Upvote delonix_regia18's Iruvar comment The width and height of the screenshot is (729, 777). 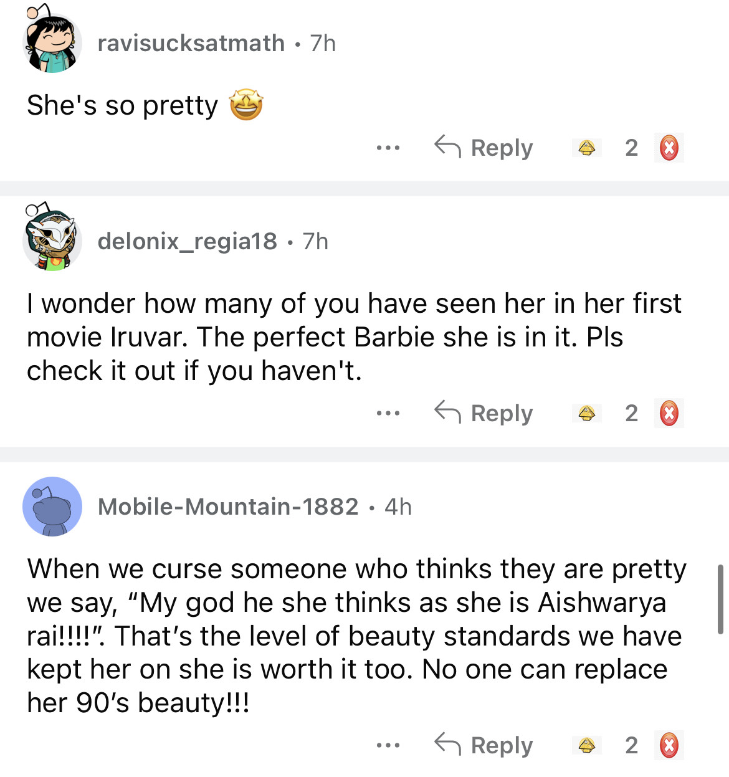tap(586, 413)
